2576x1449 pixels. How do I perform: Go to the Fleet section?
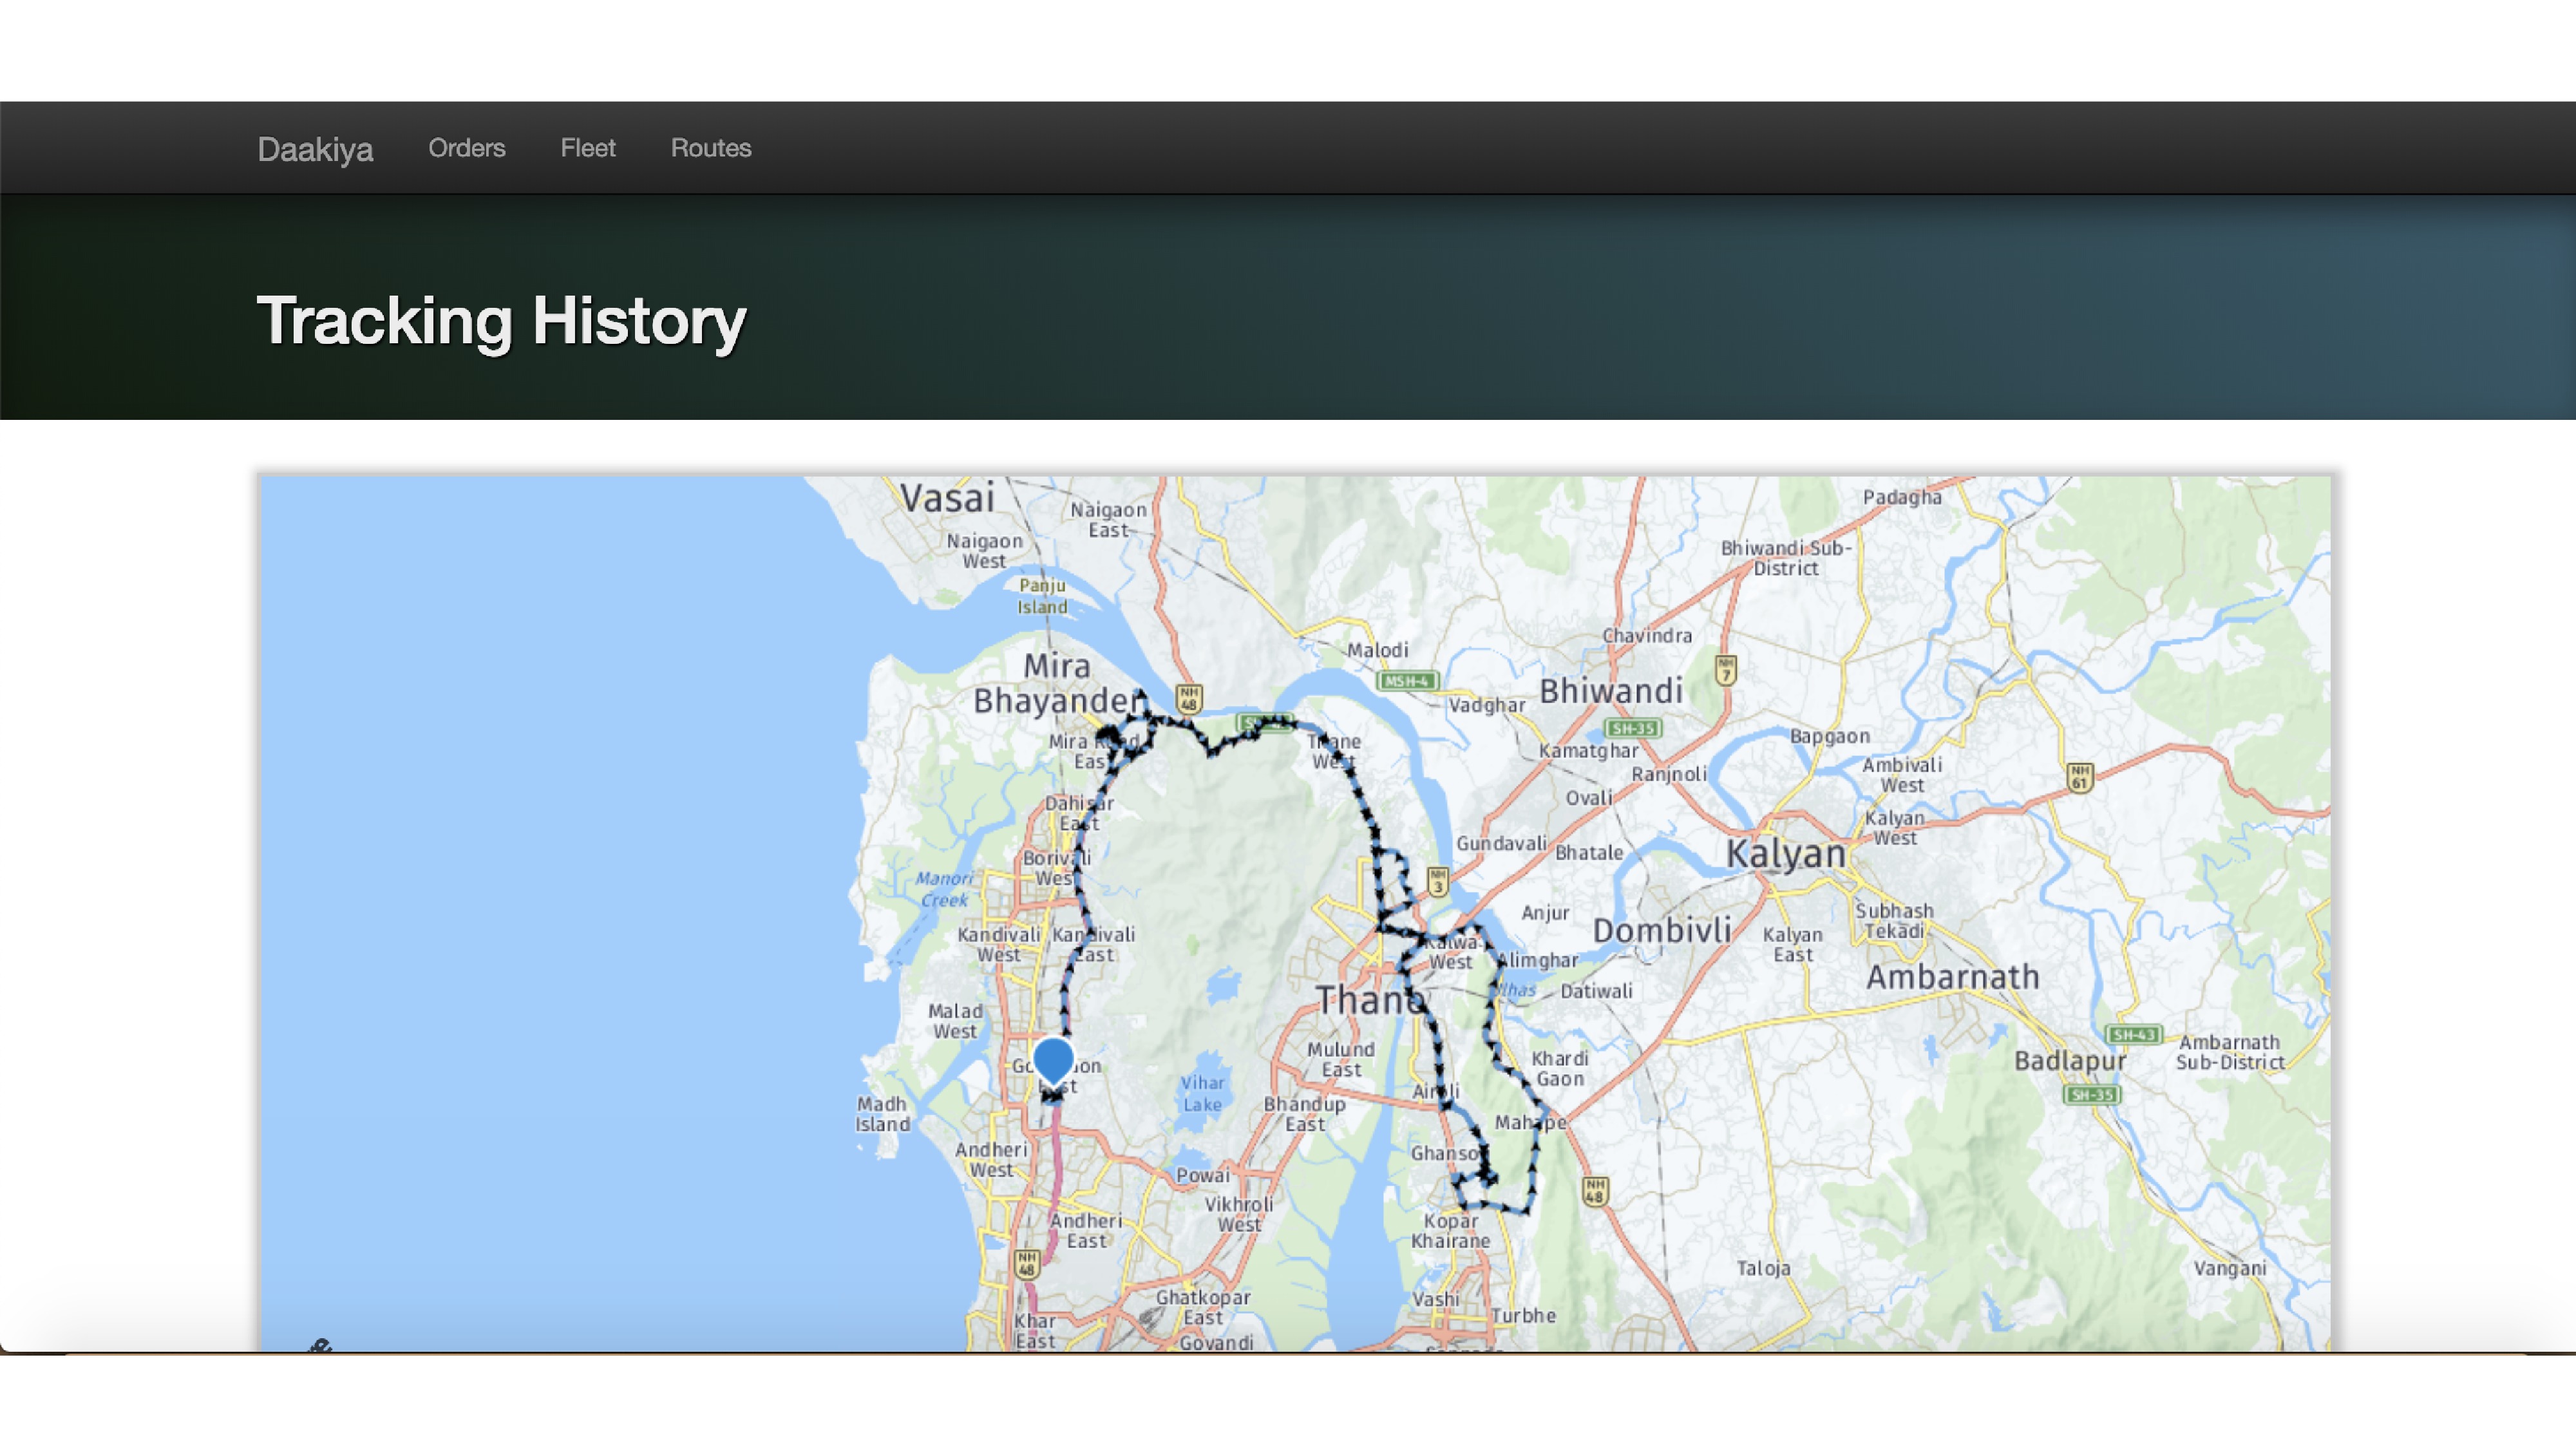[x=587, y=148]
